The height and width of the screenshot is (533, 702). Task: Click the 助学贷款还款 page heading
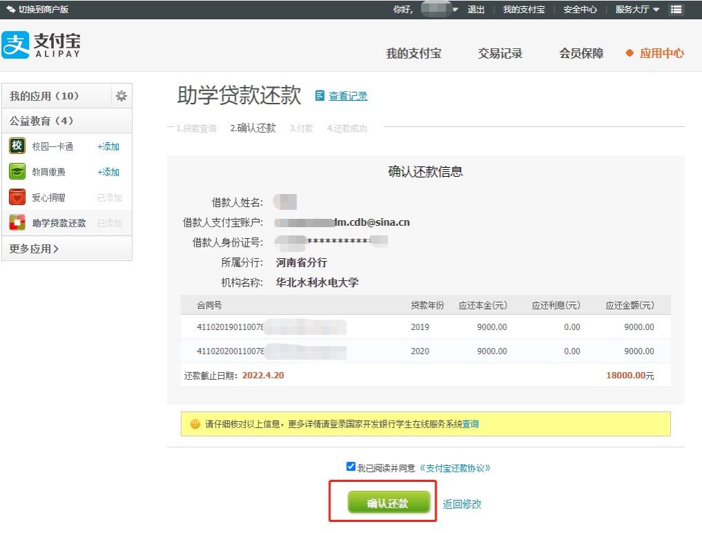pos(239,95)
